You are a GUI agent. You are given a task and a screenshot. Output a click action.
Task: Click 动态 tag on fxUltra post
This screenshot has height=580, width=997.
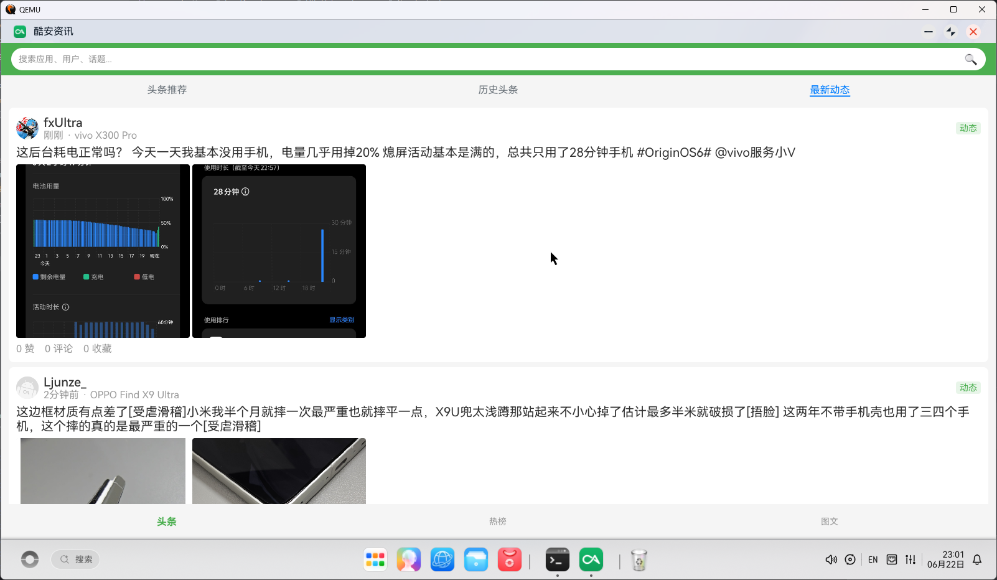968,128
